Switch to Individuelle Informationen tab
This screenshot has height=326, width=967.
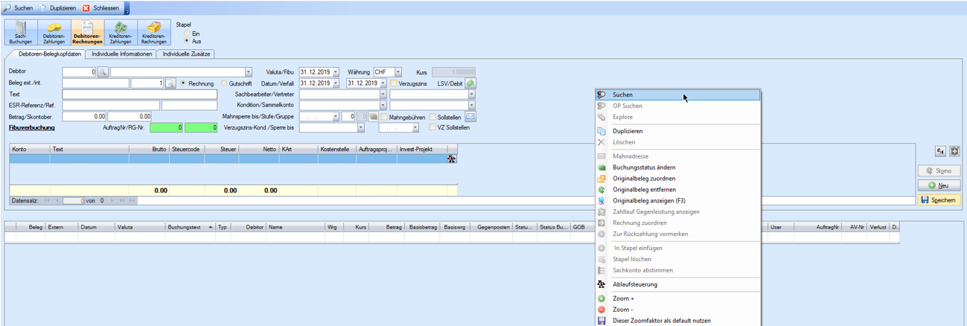click(x=121, y=54)
